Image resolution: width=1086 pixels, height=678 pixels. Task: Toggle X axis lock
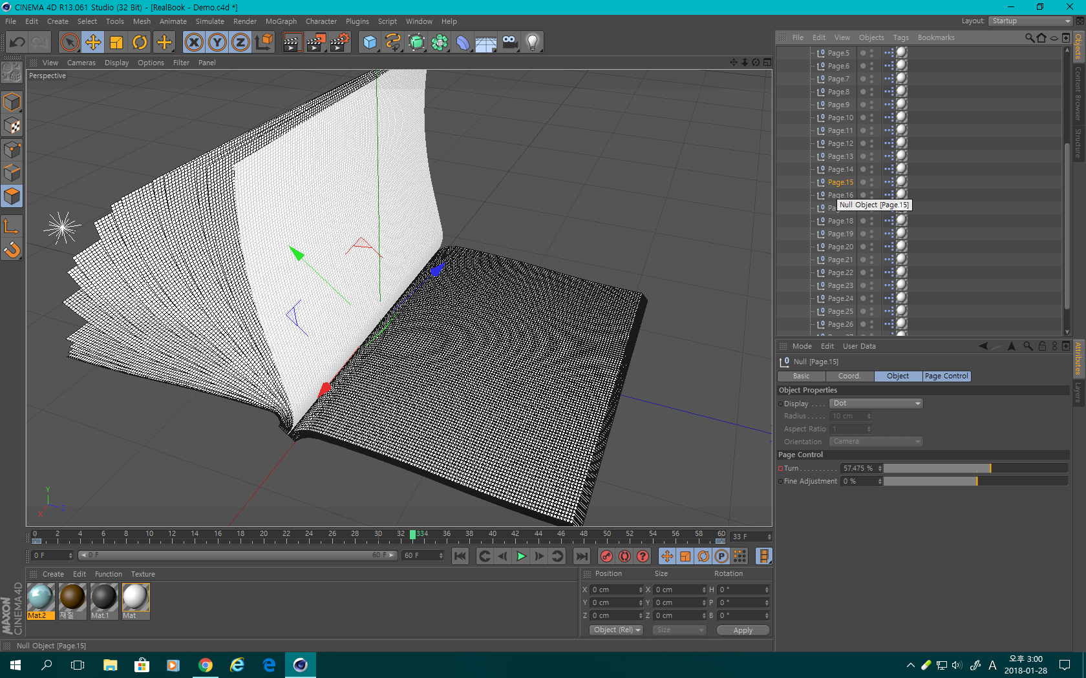pos(193,43)
